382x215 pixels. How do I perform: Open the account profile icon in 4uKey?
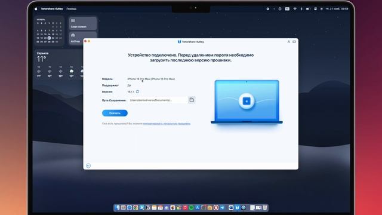[x=289, y=42]
